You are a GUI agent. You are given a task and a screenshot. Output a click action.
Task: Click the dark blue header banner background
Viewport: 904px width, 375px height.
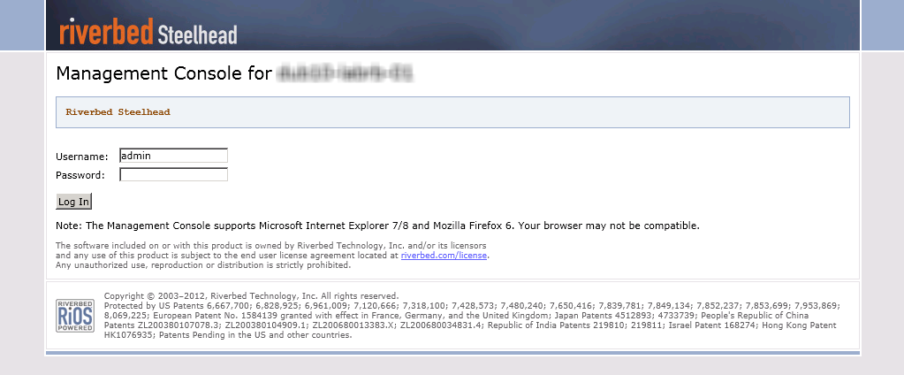[x=548, y=25]
